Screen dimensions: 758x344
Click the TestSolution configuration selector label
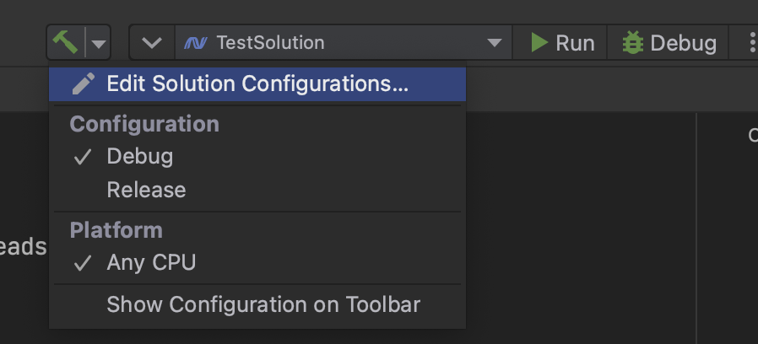[270, 43]
